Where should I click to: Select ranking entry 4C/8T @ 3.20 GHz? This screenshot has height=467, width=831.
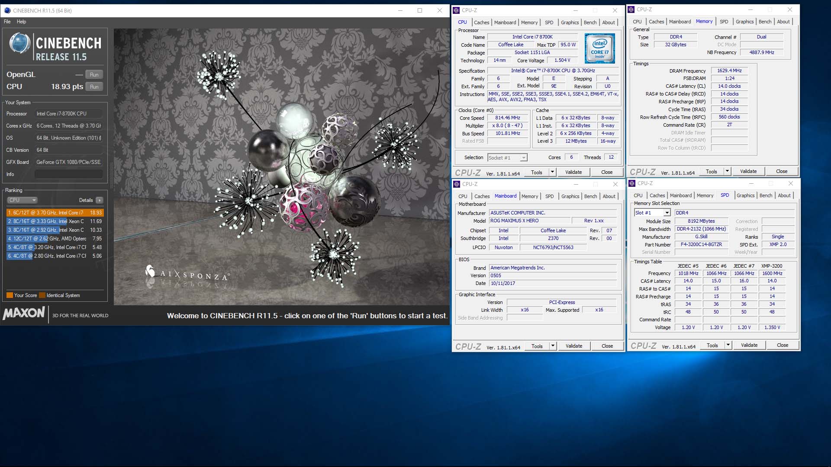click(55, 247)
